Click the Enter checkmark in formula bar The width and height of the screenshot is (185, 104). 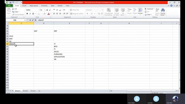[x=33, y=20]
